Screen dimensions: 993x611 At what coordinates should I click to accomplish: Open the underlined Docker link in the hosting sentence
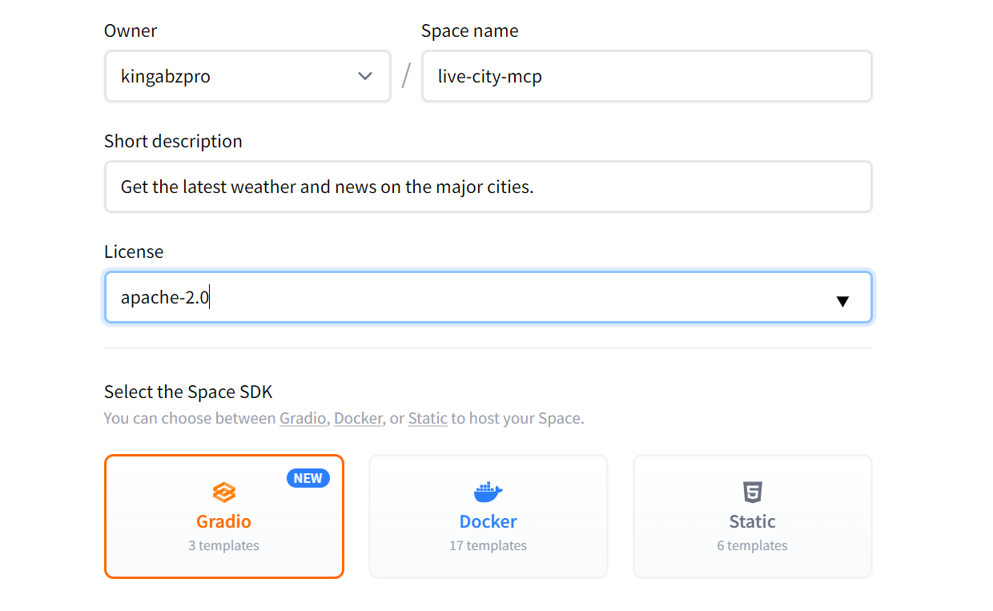pos(358,419)
